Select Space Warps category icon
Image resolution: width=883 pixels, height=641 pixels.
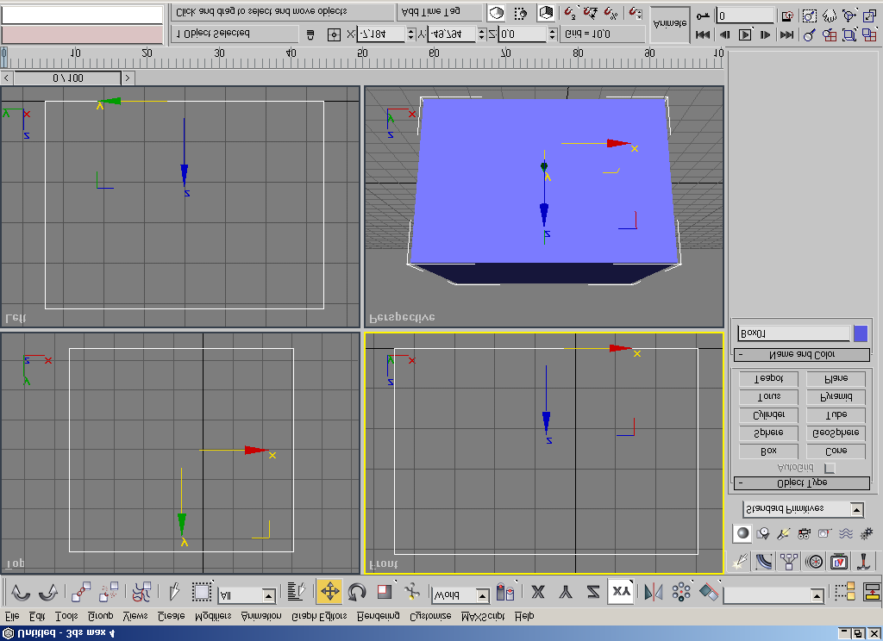tap(845, 533)
